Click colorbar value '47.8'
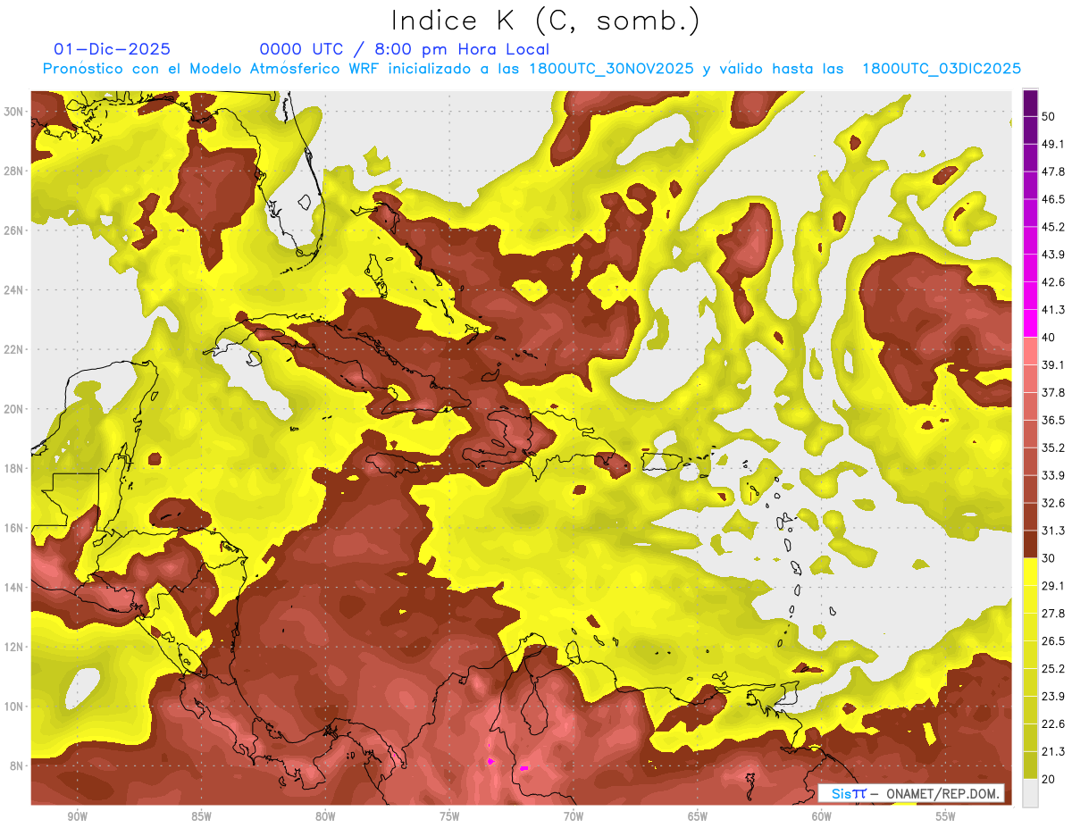1072x828 pixels. click(x=1052, y=171)
